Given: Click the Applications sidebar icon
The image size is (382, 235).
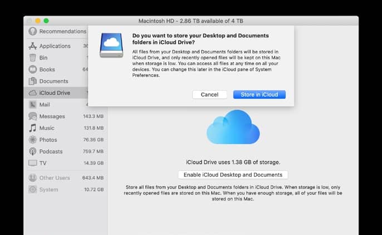Looking at the screenshot, I should point(33,46).
